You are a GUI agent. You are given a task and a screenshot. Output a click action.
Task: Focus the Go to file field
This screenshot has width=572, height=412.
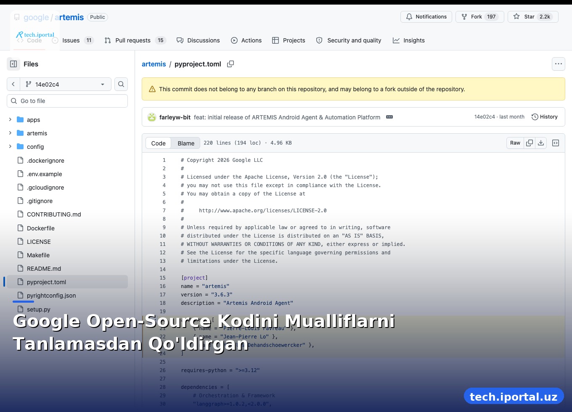pos(67,101)
